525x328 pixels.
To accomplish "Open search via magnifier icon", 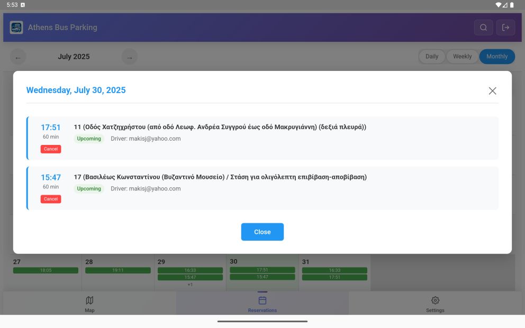I will [x=483, y=28].
